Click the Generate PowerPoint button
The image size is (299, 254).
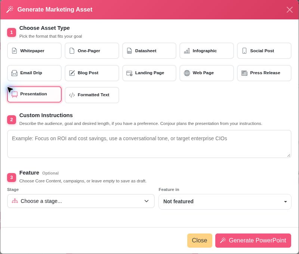point(253,241)
